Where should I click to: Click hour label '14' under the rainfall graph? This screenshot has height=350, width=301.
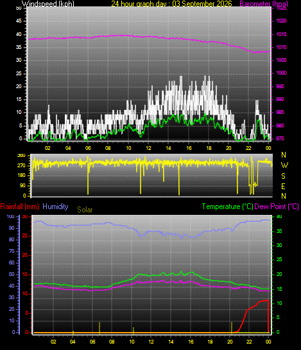click(171, 342)
